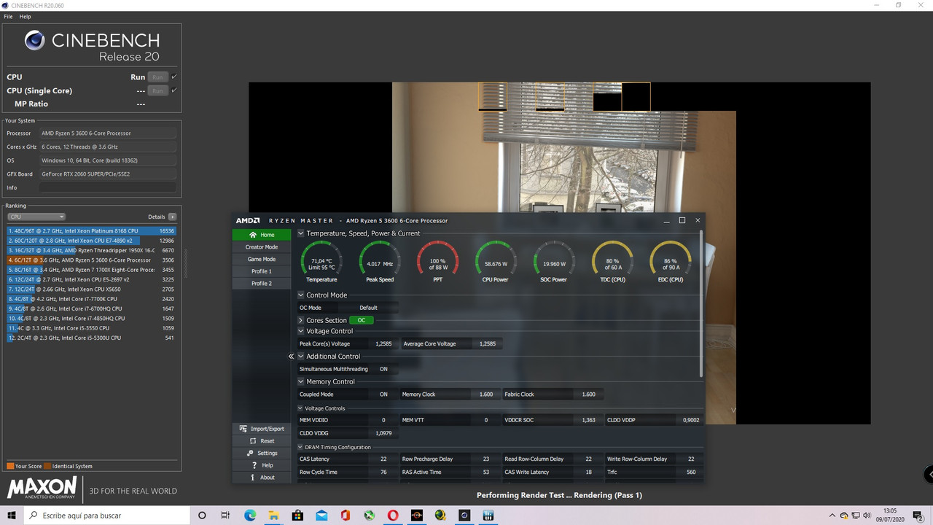The image size is (933, 525).
Task: Select the Xeon Platinum 8168 ranking row
Action: pos(92,230)
